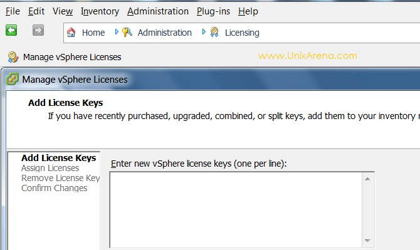
Task: Go to Administration in breadcrumb
Action: (164, 33)
